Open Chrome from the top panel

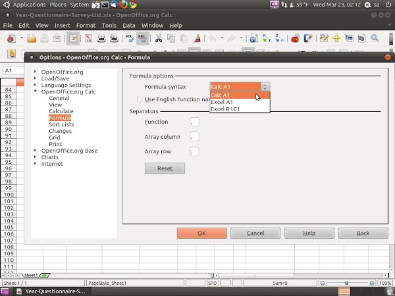pyautogui.click(x=133, y=5)
